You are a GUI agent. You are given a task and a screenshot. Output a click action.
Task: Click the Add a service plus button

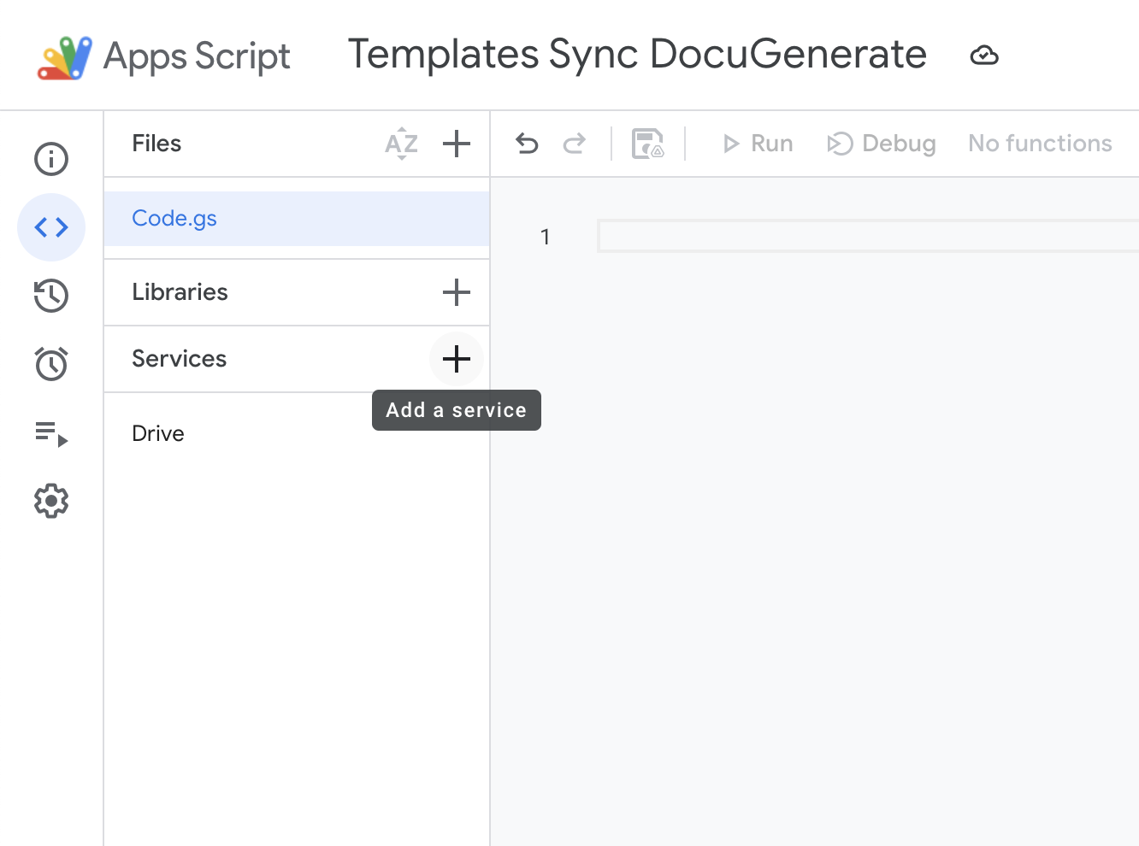click(x=457, y=359)
